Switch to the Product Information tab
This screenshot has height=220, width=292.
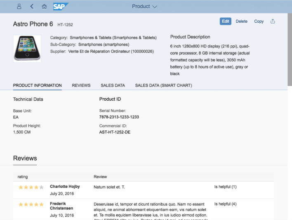[x=37, y=85]
